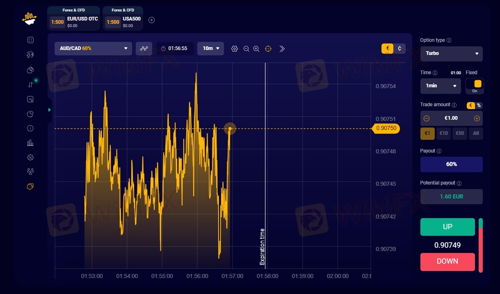Open the up-down arrows trades icon

click(30, 84)
